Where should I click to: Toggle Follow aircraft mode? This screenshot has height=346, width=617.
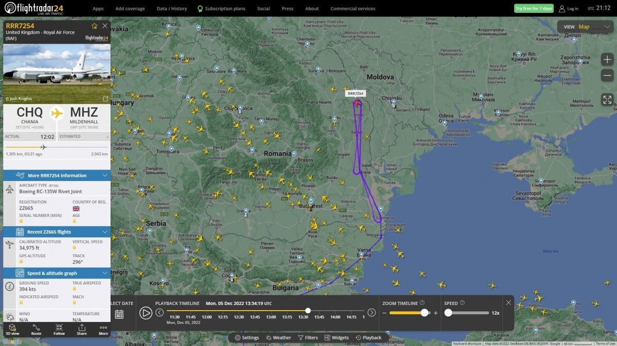59,329
